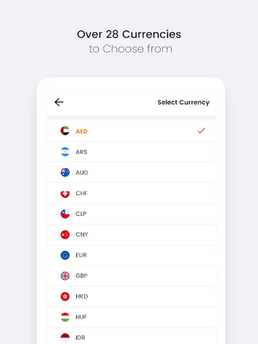Click the European Union flag icon

(65, 255)
